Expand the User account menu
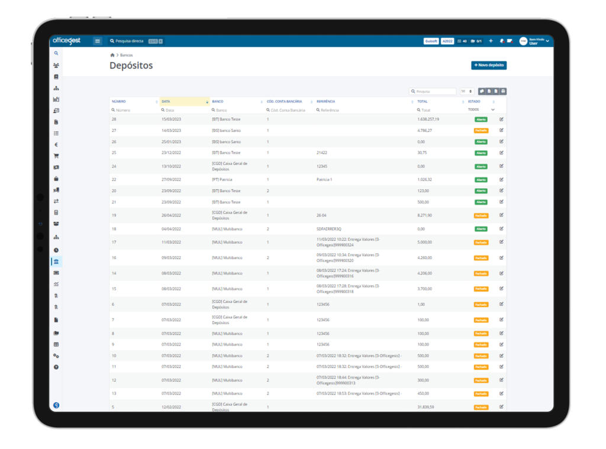606x449 pixels. click(534, 41)
